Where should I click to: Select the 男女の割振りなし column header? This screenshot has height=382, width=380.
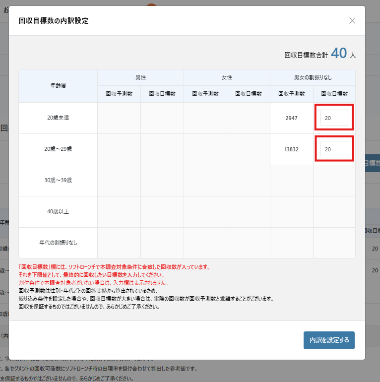click(313, 77)
